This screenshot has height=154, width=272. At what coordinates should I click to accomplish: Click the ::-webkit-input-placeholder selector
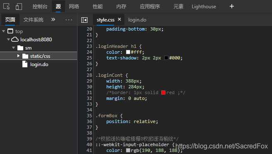pyautogui.click(x=132, y=145)
